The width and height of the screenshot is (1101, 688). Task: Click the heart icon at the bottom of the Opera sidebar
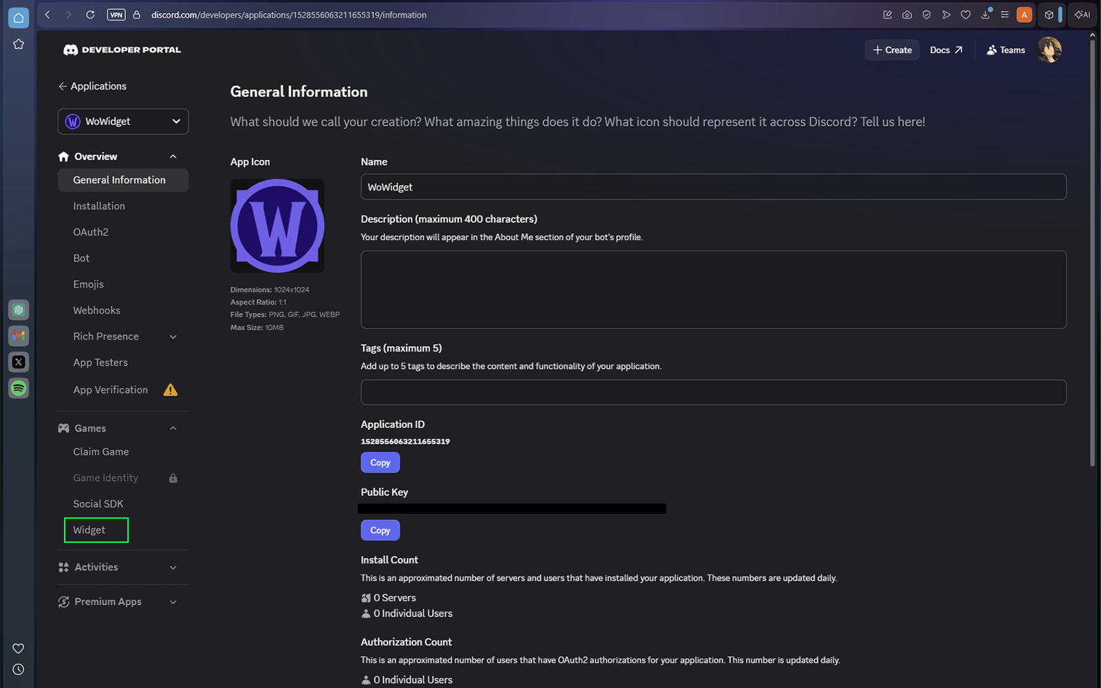coord(19,648)
